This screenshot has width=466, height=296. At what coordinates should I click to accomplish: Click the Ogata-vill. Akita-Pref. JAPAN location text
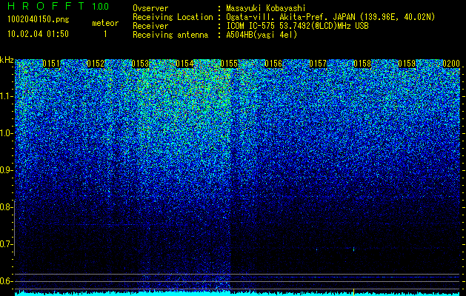(x=330, y=17)
